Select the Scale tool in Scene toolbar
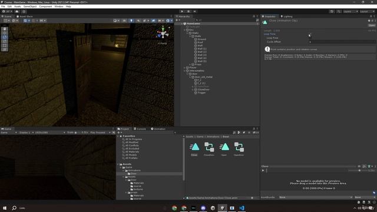 5,41
